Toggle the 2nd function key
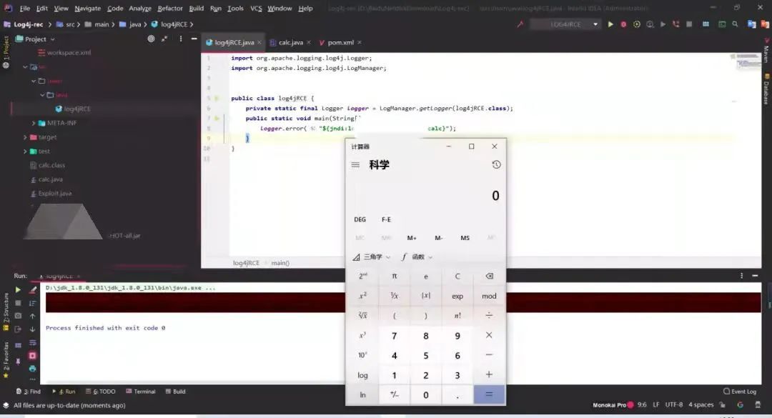The width and height of the screenshot is (772, 418). (x=362, y=276)
